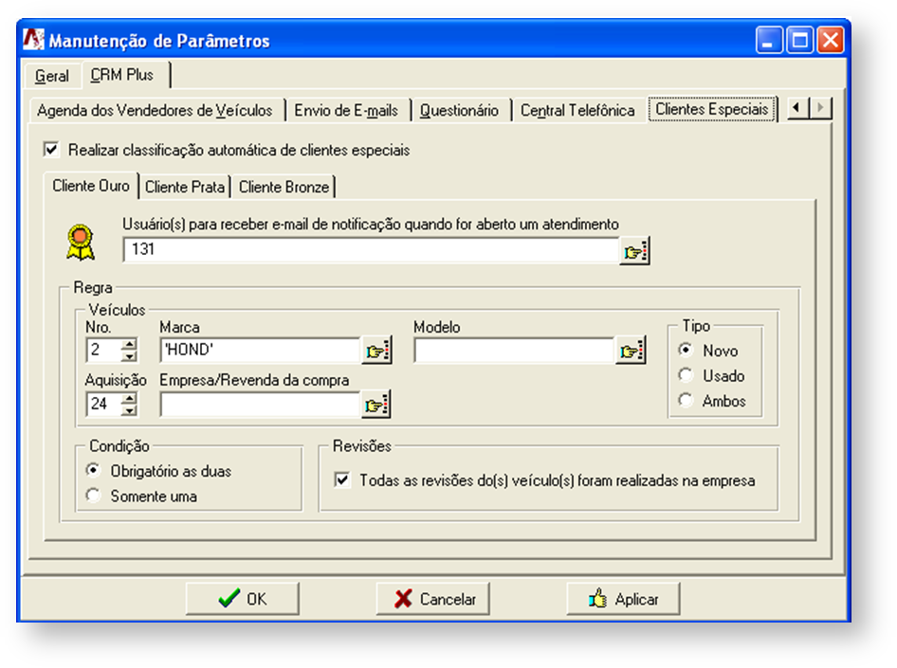
Task: Click the gold medal ribbon icon
Action: [80, 241]
